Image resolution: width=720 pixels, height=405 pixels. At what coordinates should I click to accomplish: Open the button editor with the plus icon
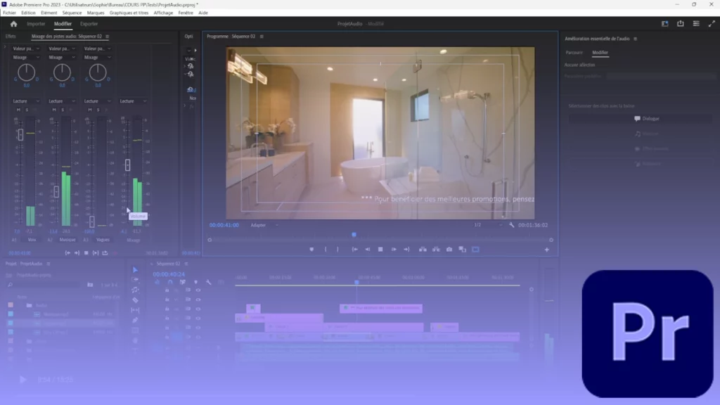[547, 249]
